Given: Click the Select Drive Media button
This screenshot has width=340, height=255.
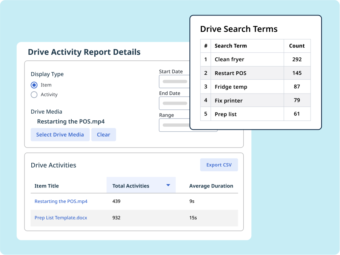Looking at the screenshot, I should (60, 134).
